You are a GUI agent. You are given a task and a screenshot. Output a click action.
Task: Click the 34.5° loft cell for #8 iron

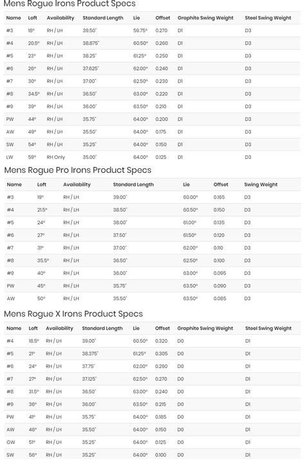34,94
